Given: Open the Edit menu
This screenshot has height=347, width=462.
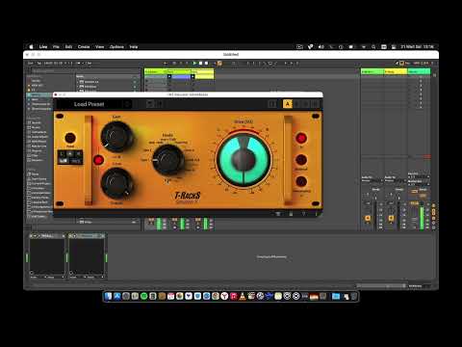Looking at the screenshot, I should [68, 46].
